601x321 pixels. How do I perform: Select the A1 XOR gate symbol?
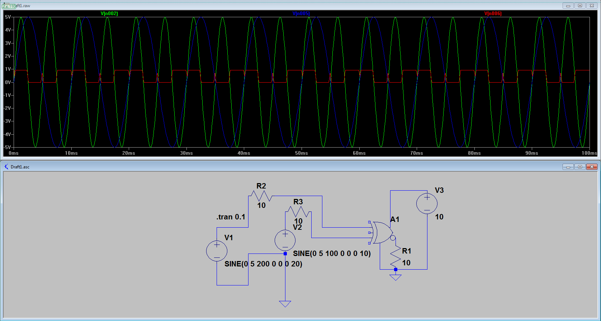(x=381, y=233)
